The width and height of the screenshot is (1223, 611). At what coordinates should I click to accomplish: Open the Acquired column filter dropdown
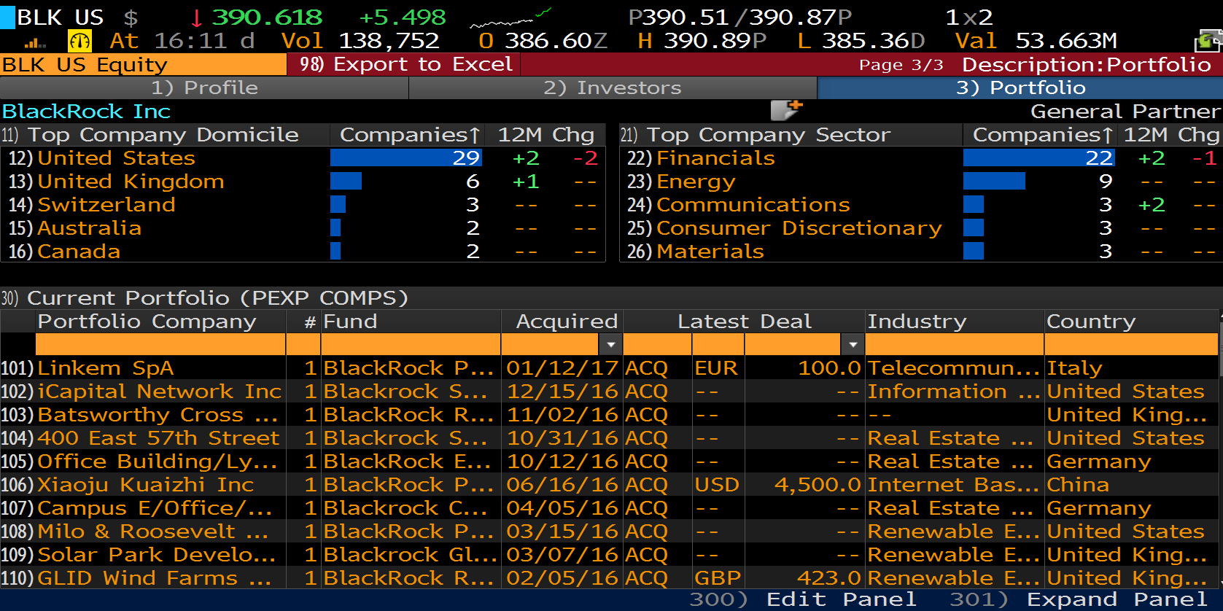click(610, 344)
